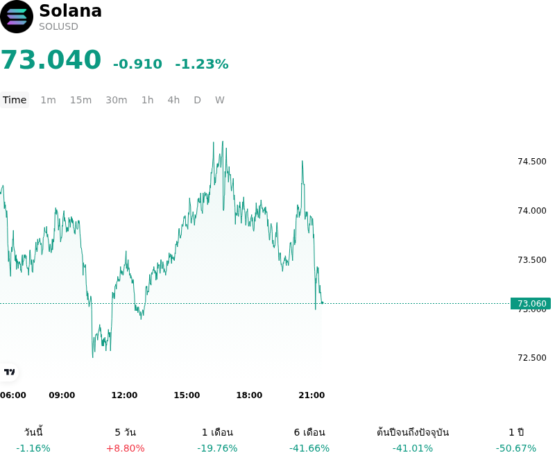555x462 pixels.
Task: Choose the 6 เดือน -41.66% range
Action: (309, 440)
